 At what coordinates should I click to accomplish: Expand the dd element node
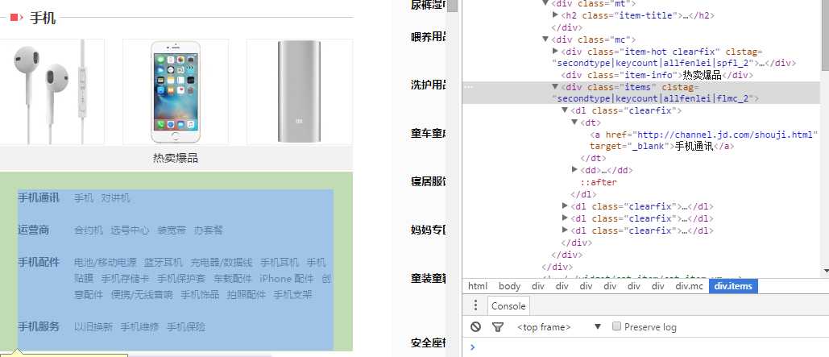(574, 169)
